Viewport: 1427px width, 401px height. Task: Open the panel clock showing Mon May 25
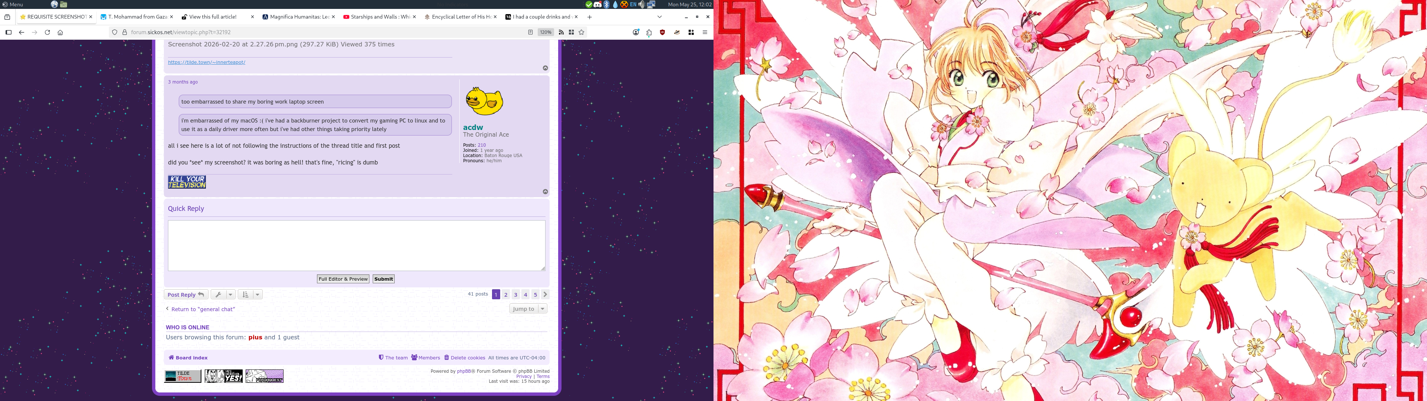pyautogui.click(x=690, y=4)
